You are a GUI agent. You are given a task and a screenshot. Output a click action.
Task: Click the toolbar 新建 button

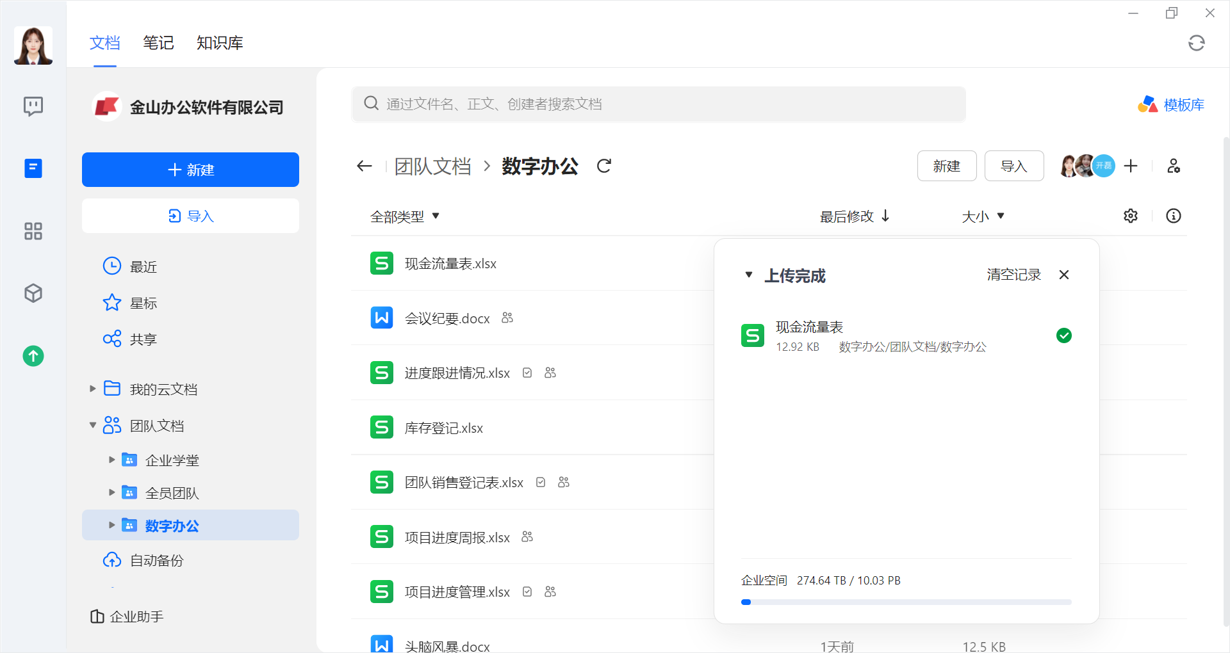[947, 166]
